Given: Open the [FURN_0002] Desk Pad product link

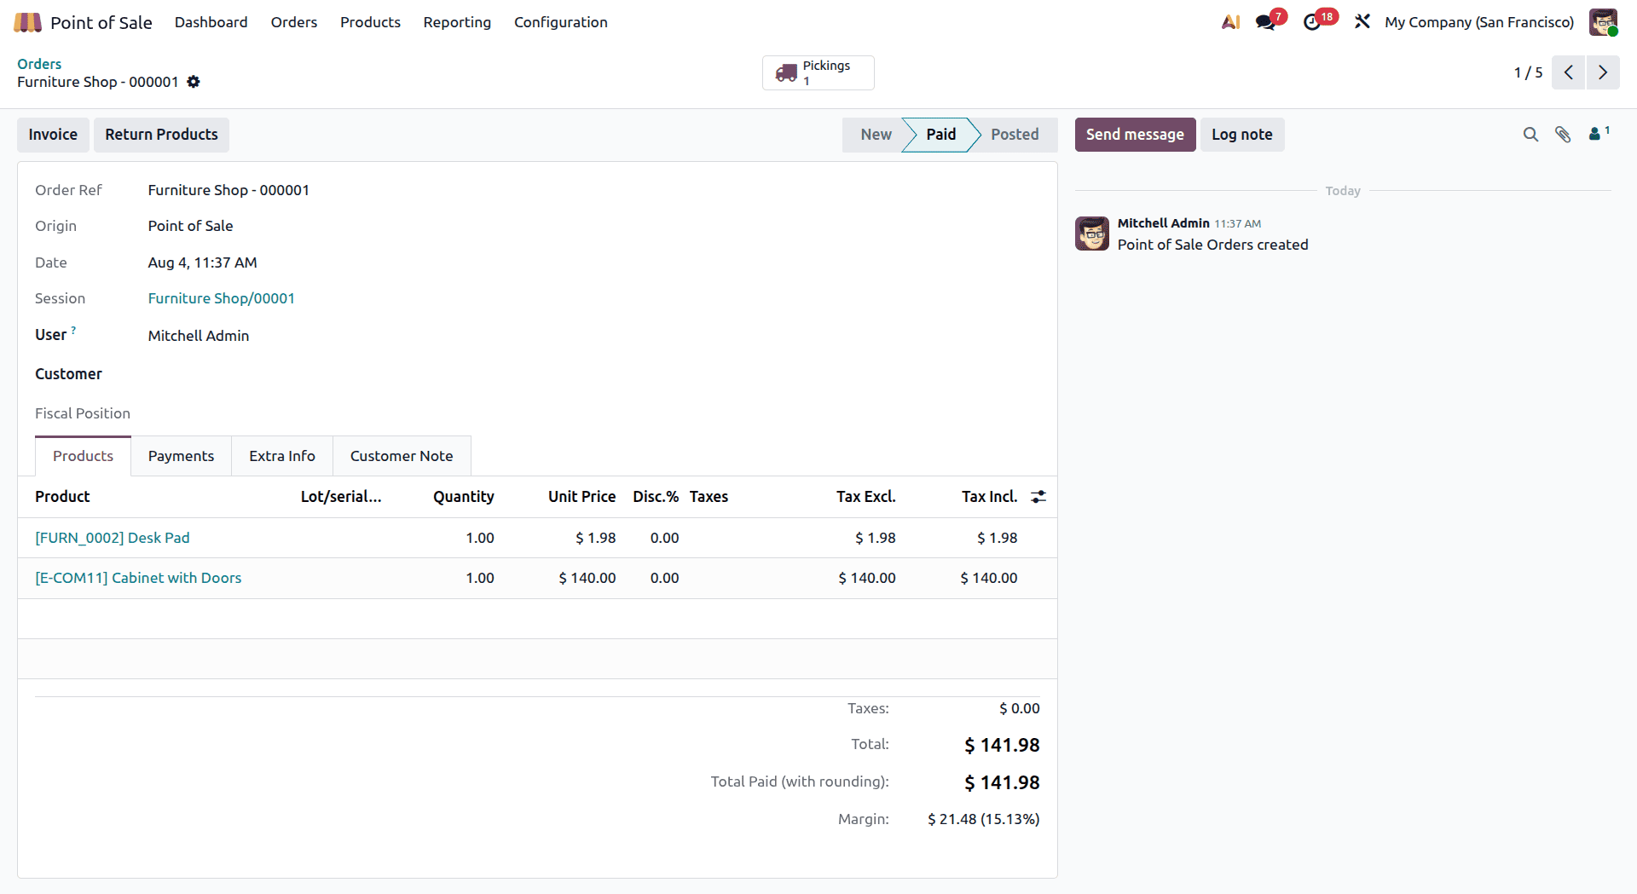Looking at the screenshot, I should pyautogui.click(x=113, y=538).
